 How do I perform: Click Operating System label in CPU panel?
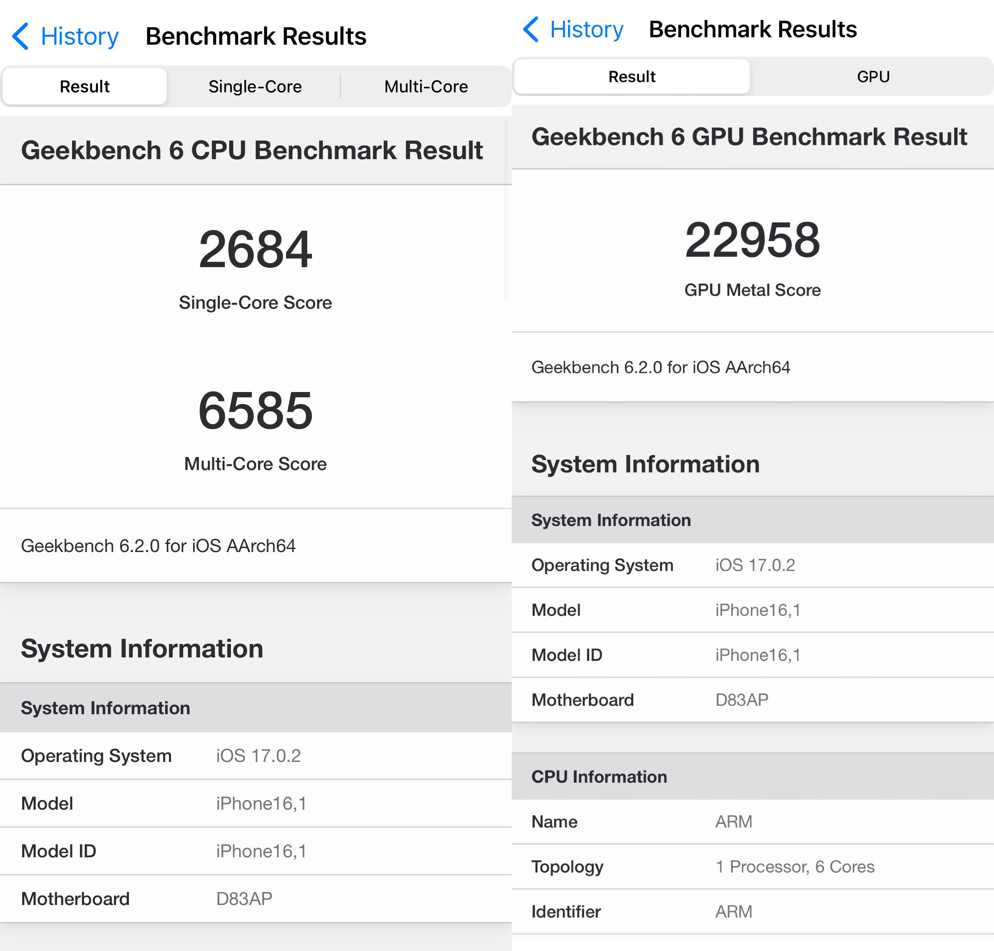[96, 755]
